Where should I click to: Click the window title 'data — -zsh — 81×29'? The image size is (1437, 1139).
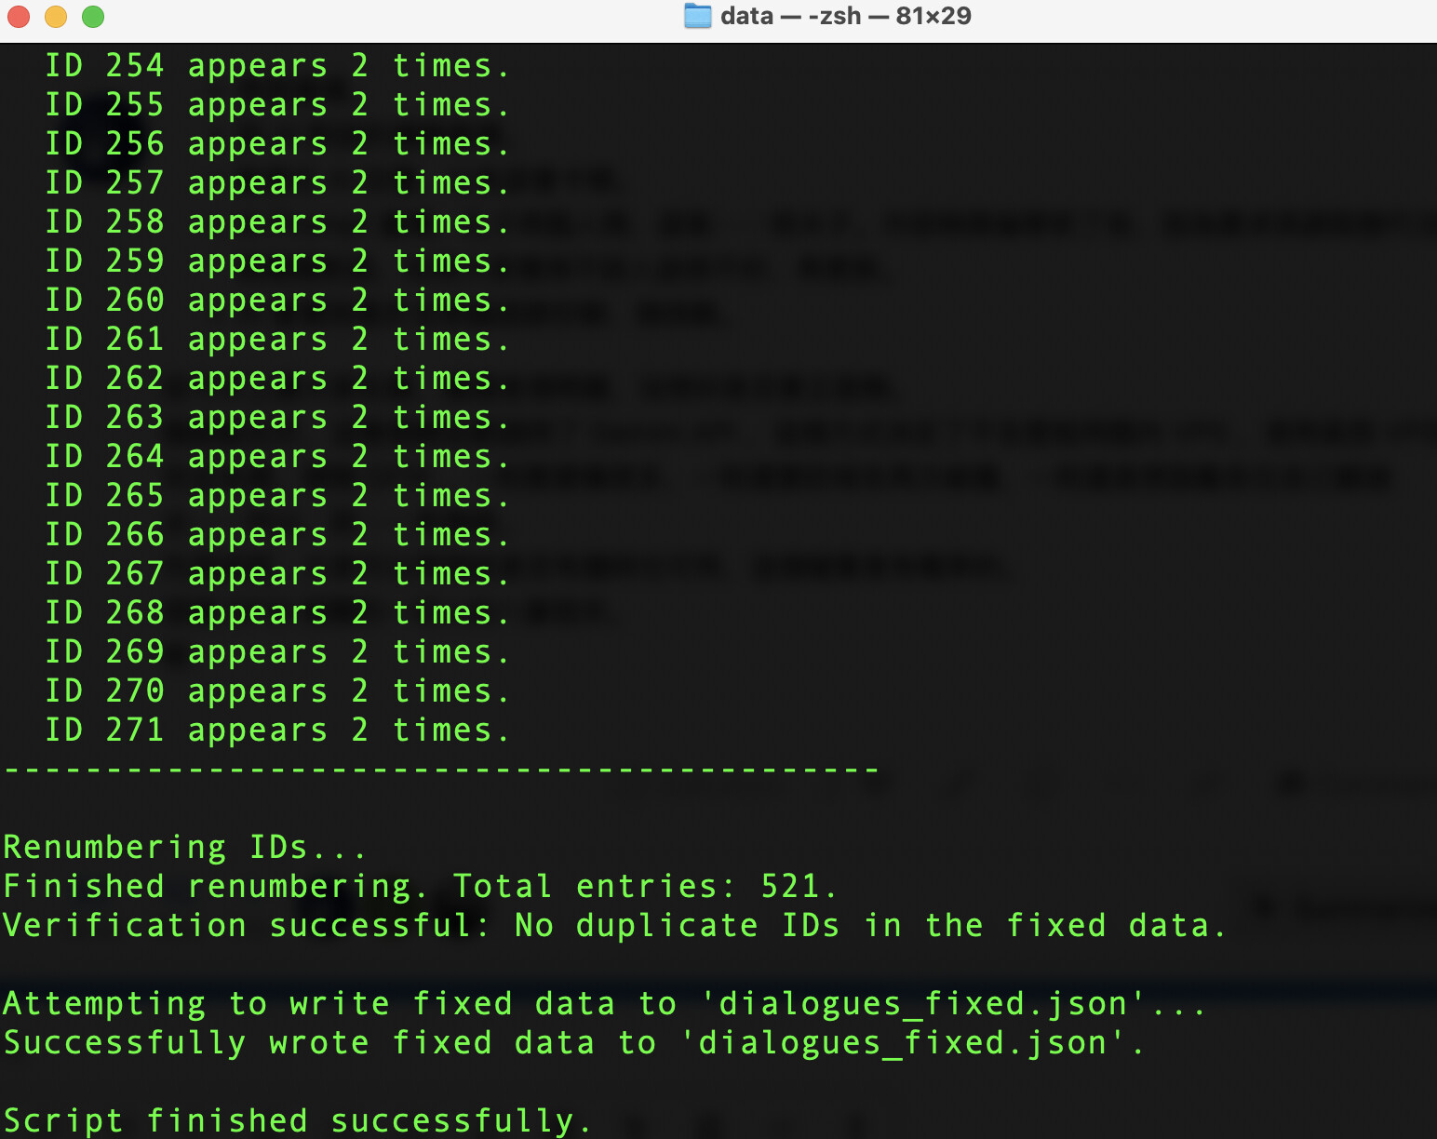tap(845, 16)
